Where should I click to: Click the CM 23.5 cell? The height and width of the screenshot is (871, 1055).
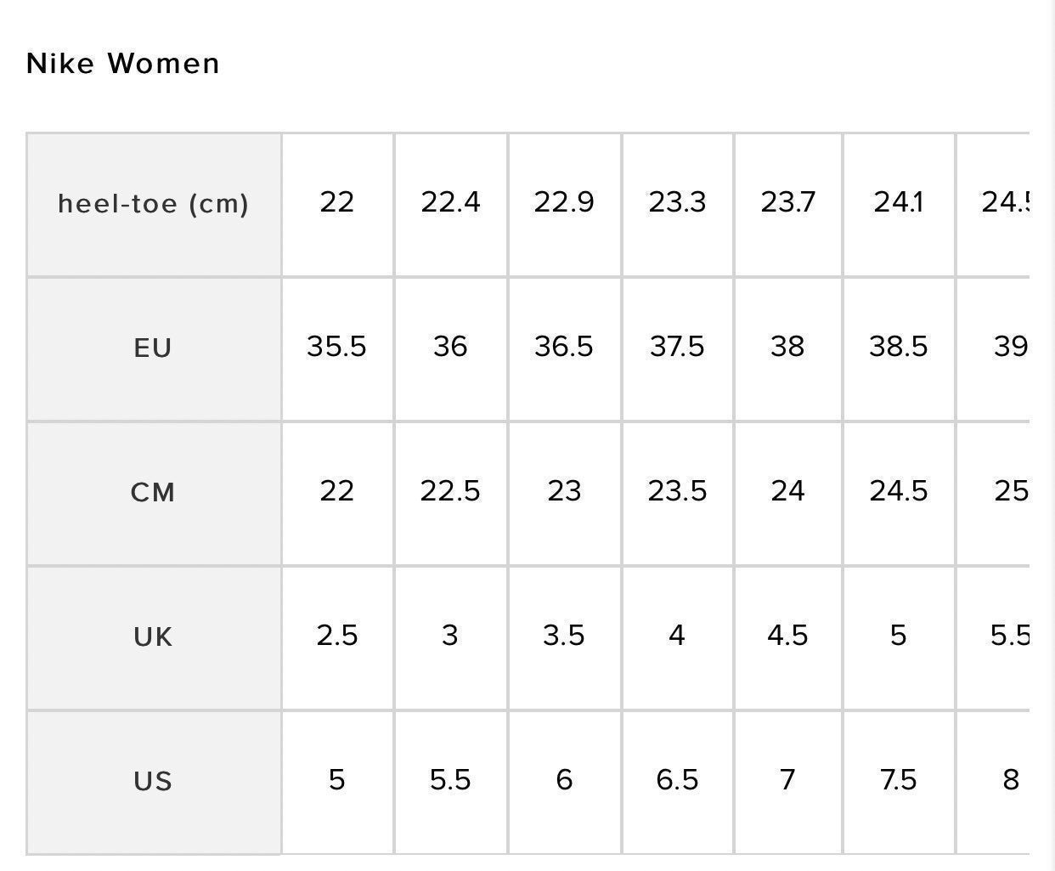pos(678,494)
